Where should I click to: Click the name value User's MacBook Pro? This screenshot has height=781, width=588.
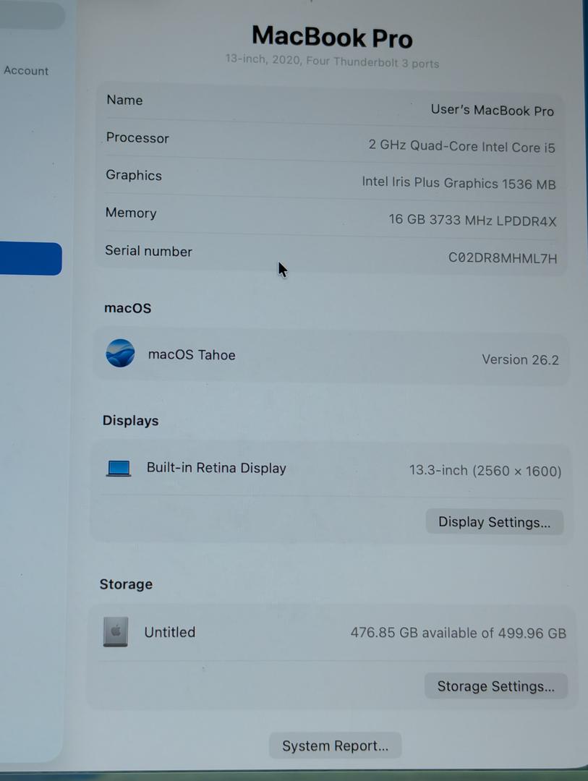click(x=493, y=110)
